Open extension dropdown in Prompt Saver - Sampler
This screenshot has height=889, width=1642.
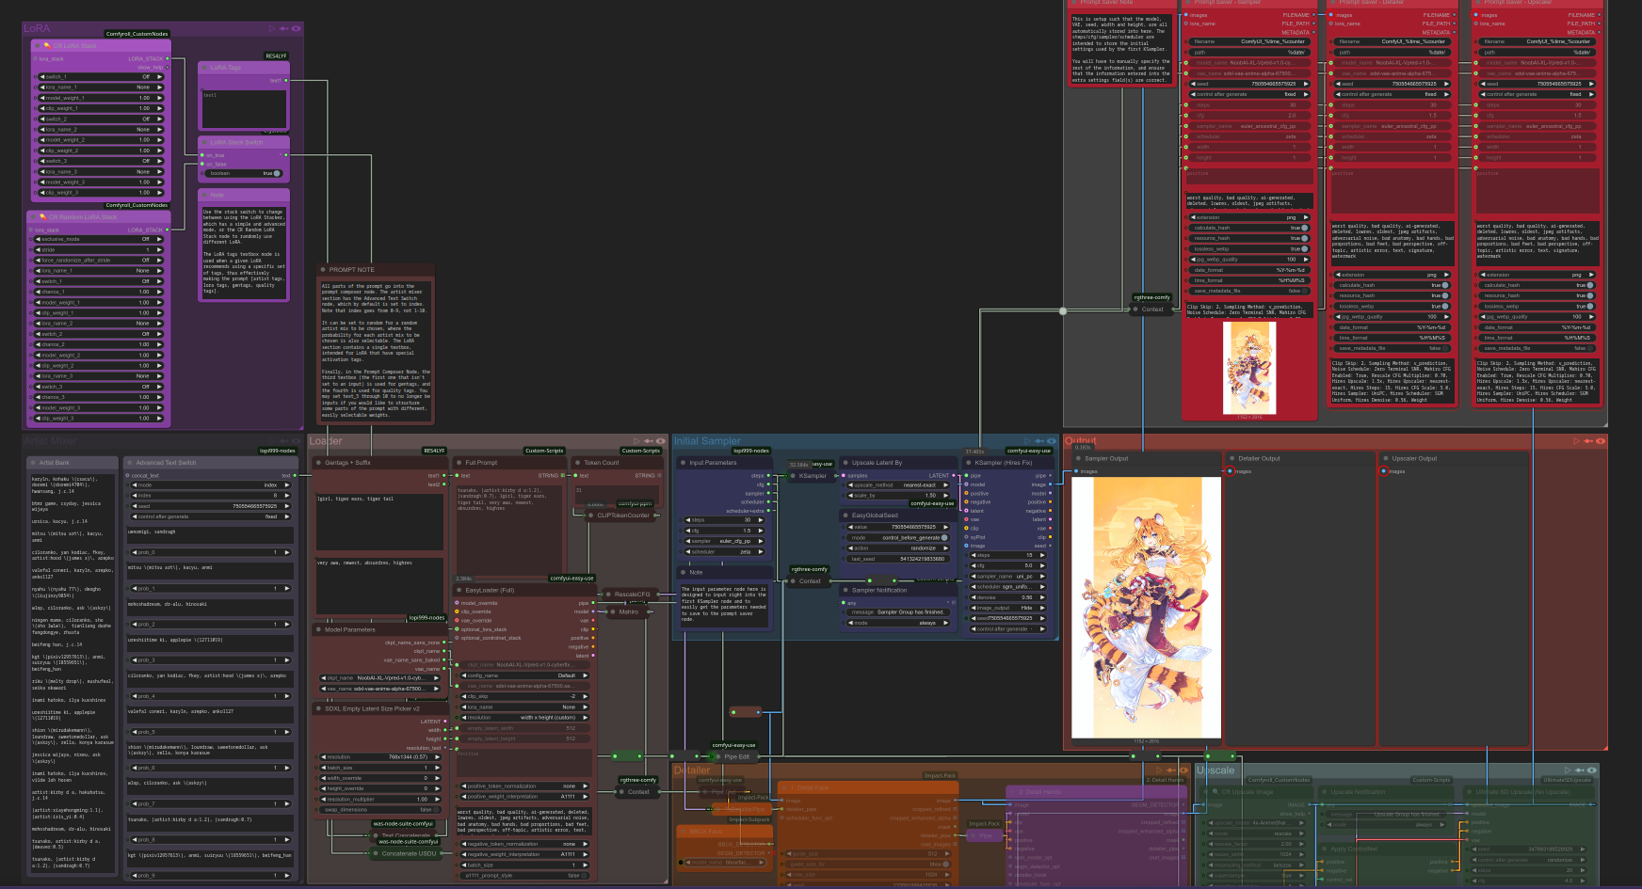point(1249,217)
